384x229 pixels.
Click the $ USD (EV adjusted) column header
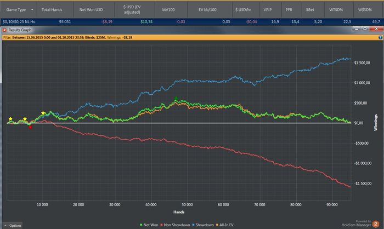pos(132,9)
